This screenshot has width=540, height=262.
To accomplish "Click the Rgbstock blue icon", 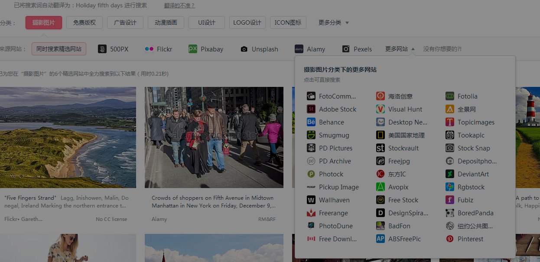I will click(449, 187).
